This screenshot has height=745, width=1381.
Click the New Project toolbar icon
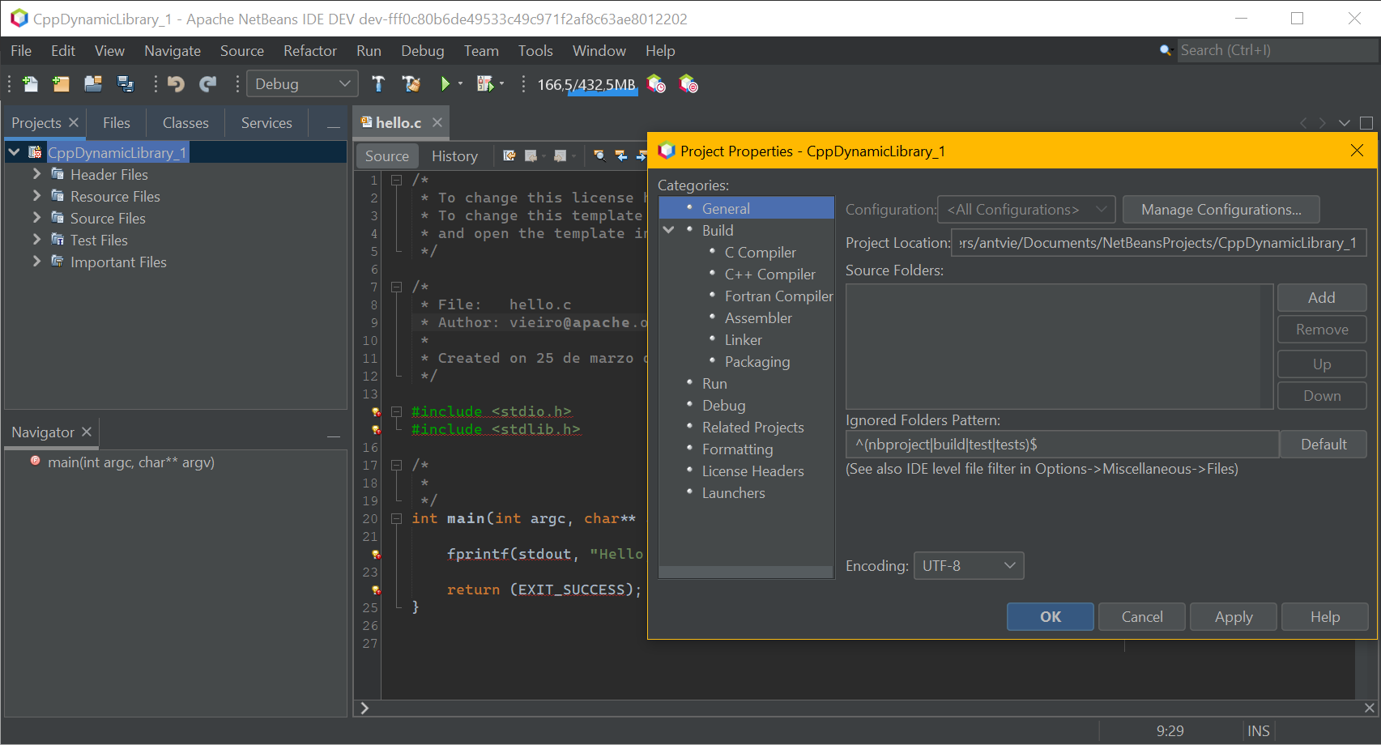tap(61, 84)
